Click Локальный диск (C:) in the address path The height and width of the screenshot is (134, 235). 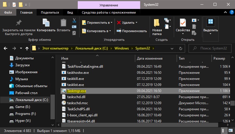click(x=91, y=48)
